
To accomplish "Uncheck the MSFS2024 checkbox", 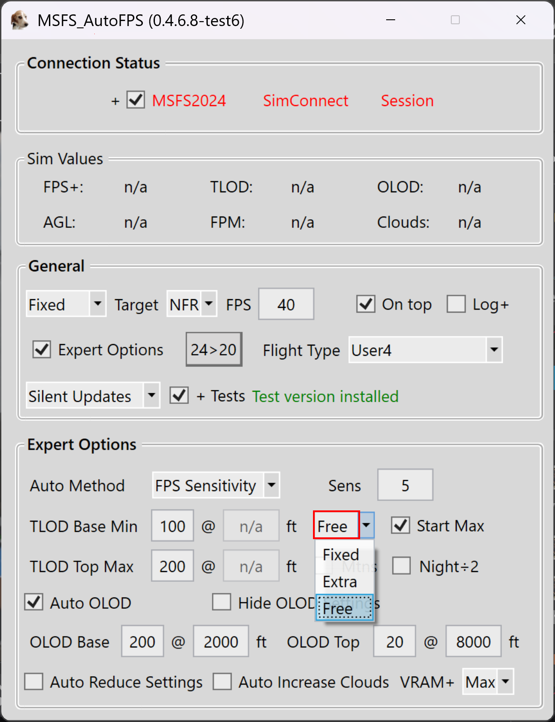I will [x=136, y=100].
